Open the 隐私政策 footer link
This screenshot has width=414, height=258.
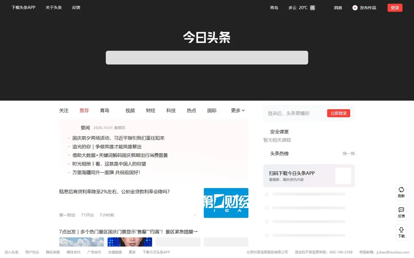53,252
